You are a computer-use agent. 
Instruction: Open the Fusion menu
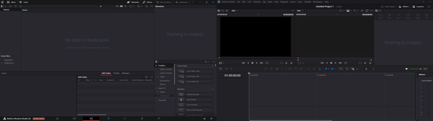pyautogui.click(x=293, y=2)
